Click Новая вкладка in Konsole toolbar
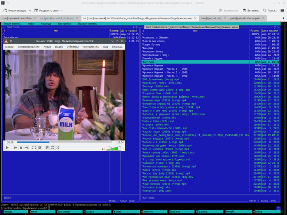Viewport: 287px width, 215px height. pyautogui.click(x=15, y=10)
